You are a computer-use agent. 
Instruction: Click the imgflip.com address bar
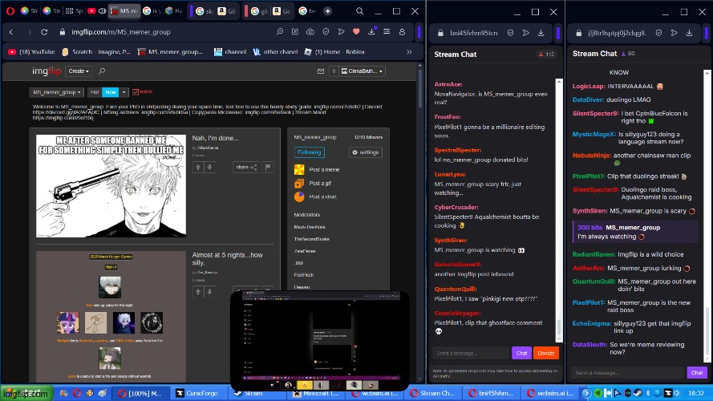(x=168, y=32)
